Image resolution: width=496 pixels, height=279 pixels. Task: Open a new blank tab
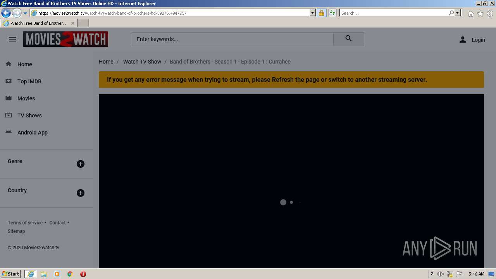coord(83,23)
